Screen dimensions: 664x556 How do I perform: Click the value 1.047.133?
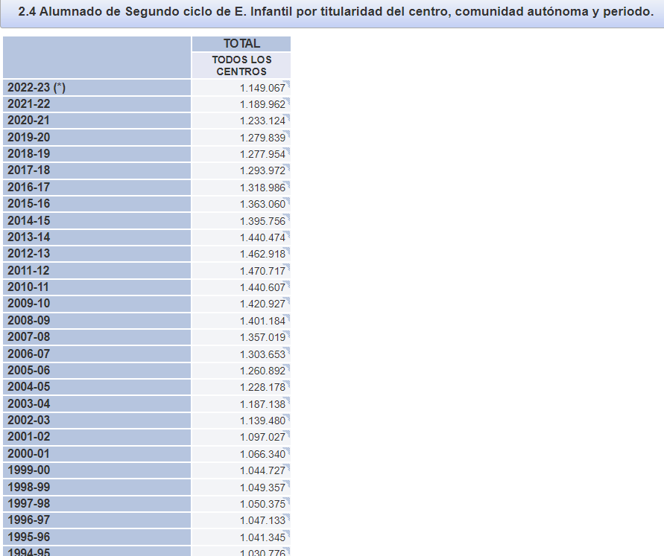263,520
